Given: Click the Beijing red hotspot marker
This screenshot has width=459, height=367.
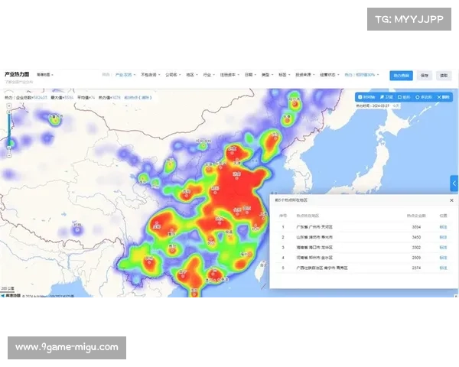Looking at the screenshot, I should [232, 152].
